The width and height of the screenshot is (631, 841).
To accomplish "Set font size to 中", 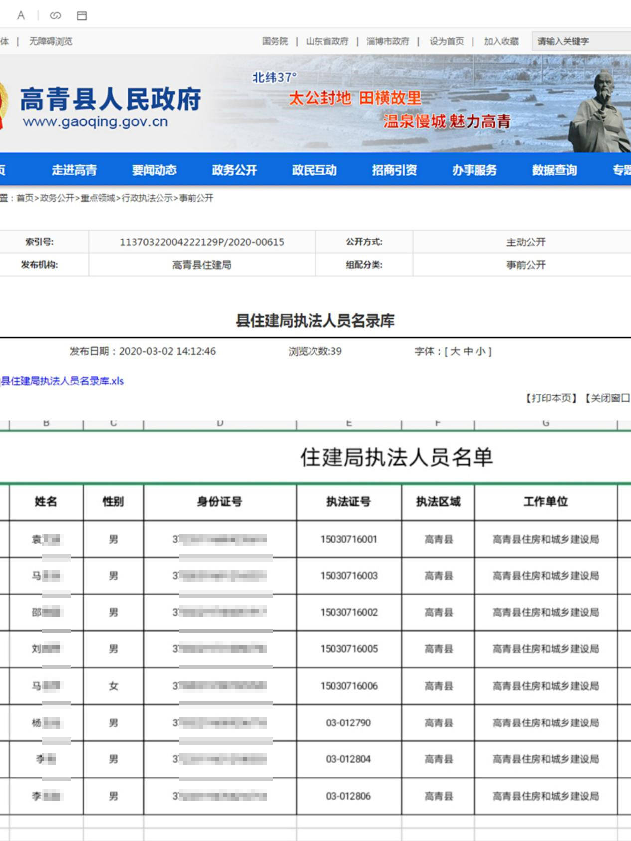I will (x=468, y=351).
